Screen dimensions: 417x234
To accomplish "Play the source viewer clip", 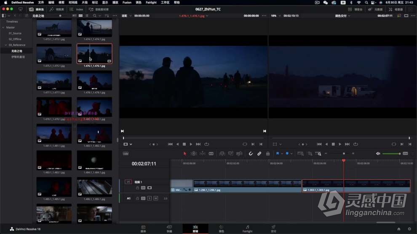I will click(191, 144).
